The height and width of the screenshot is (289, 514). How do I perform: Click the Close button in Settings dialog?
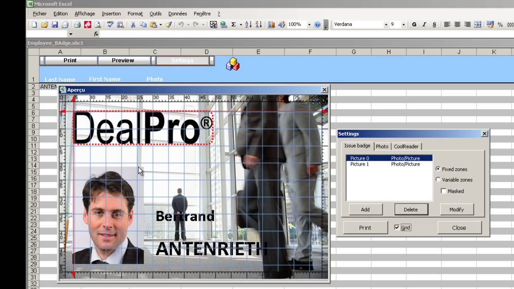click(x=459, y=228)
